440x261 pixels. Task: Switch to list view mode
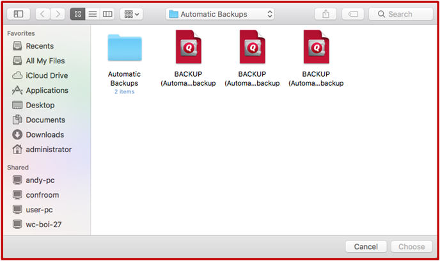93,13
